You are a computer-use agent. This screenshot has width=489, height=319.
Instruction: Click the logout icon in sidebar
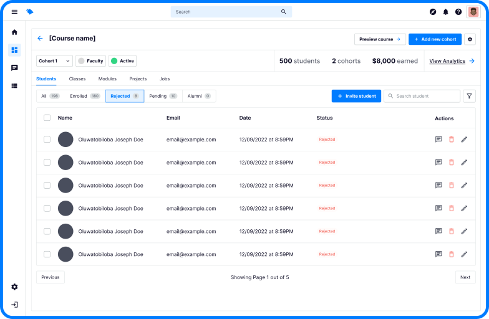pos(14,305)
